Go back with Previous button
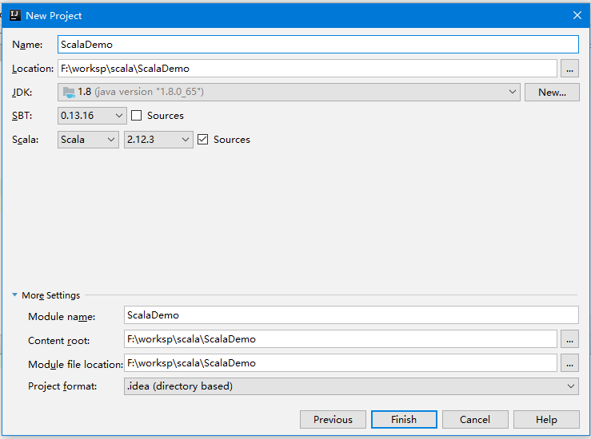 click(333, 420)
